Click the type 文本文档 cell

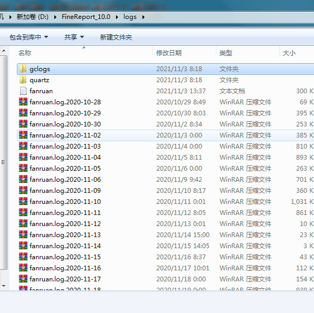(232, 91)
